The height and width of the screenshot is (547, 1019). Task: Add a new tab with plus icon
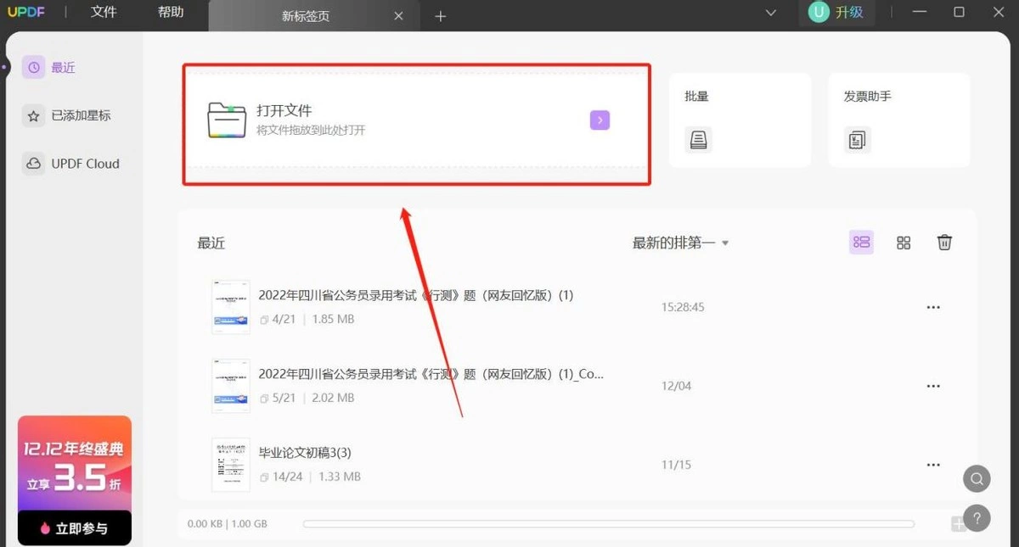440,16
